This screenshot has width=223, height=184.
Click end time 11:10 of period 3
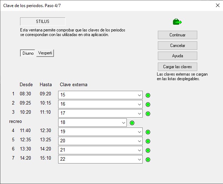(x=45, y=112)
